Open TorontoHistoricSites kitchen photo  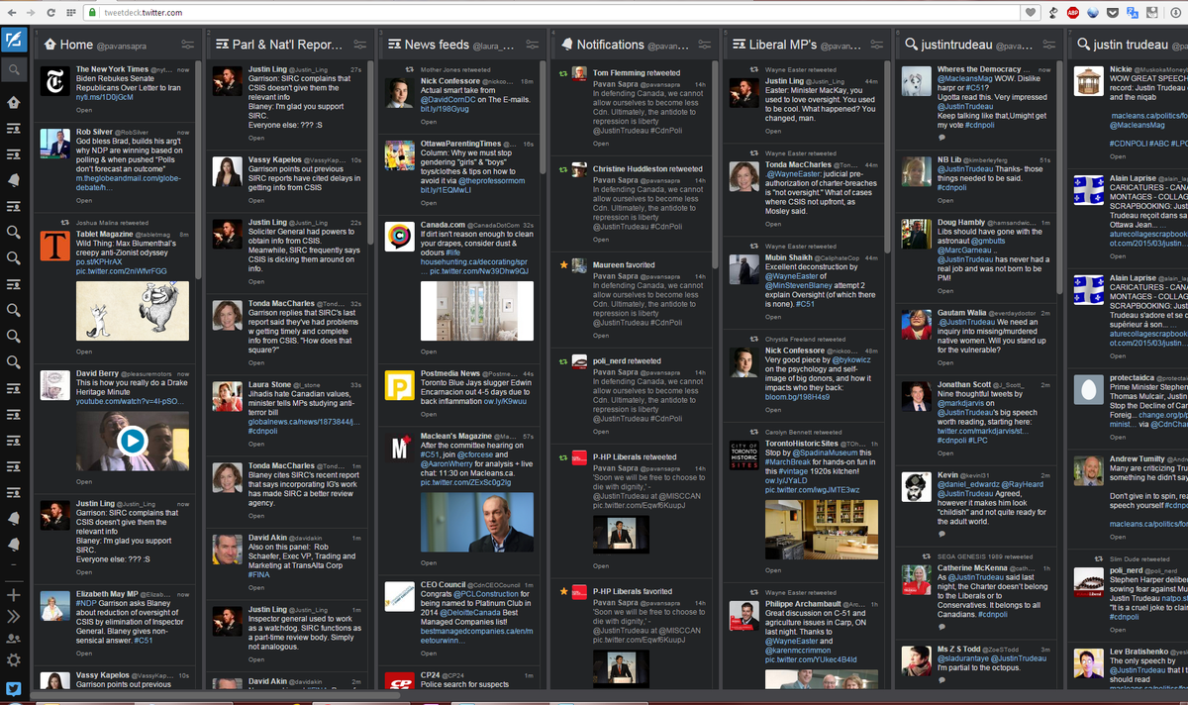(821, 530)
